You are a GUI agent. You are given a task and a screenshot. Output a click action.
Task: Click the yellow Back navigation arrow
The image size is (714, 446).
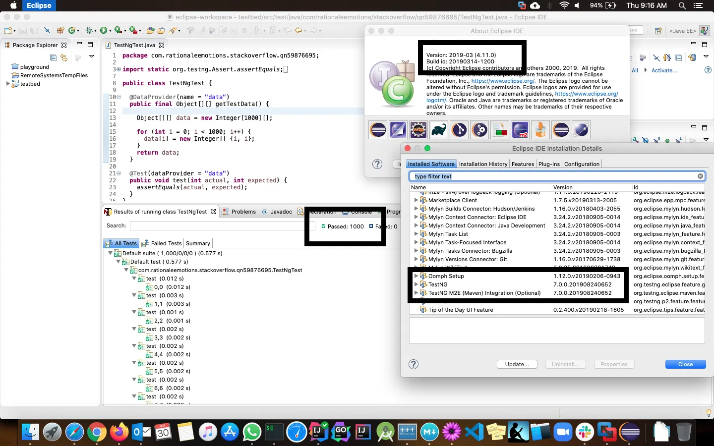(x=298, y=30)
